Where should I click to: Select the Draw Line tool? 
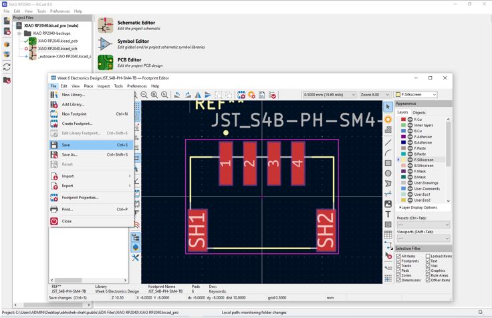(388, 142)
